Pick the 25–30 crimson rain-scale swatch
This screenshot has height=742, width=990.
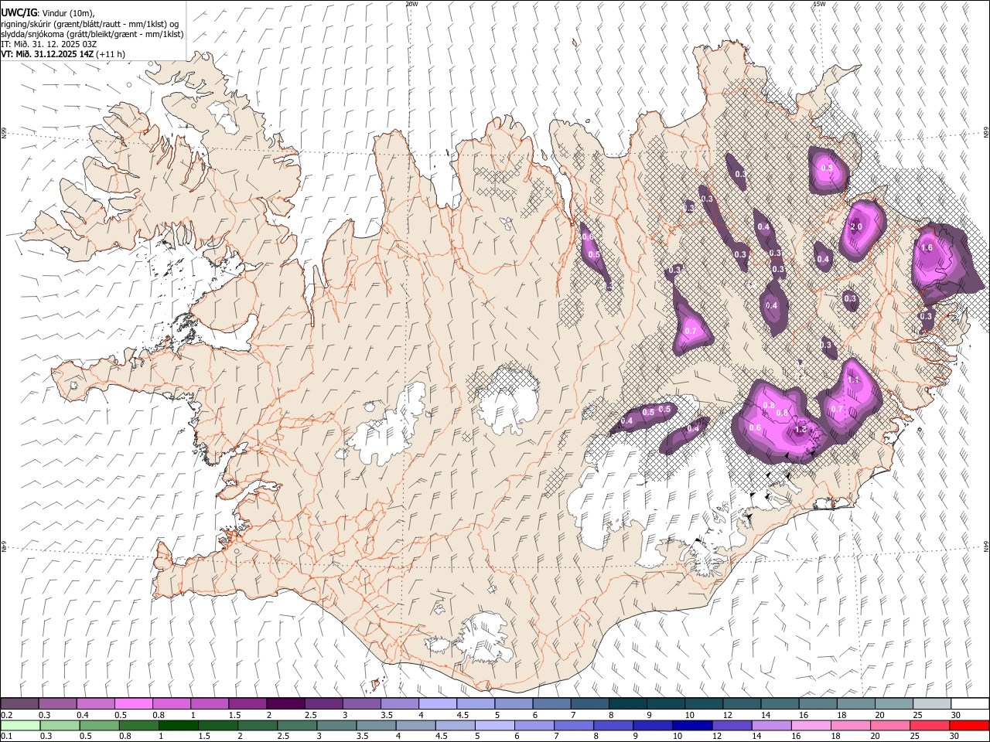click(929, 726)
